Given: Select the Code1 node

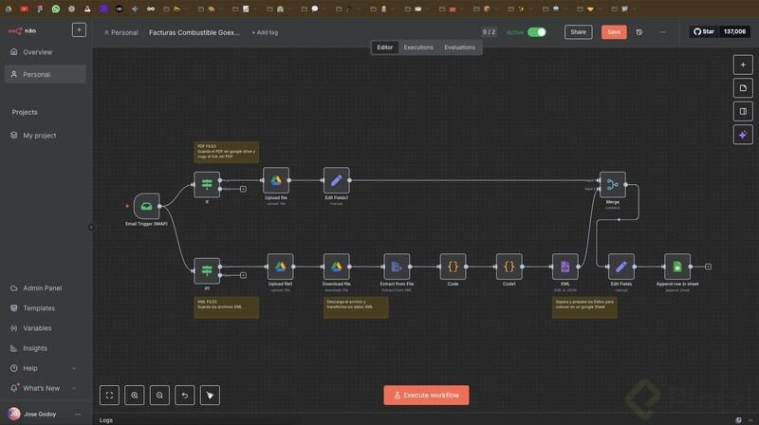Looking at the screenshot, I should pyautogui.click(x=509, y=267).
